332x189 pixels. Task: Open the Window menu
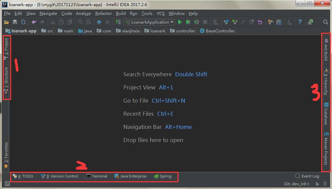point(176,13)
